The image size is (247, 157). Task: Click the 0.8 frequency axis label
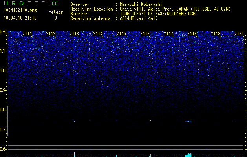pyautogui.click(x=3, y=110)
